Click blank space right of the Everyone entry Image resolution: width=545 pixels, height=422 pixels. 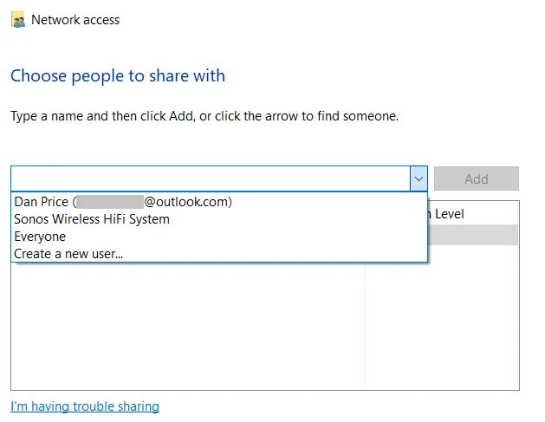(x=243, y=237)
